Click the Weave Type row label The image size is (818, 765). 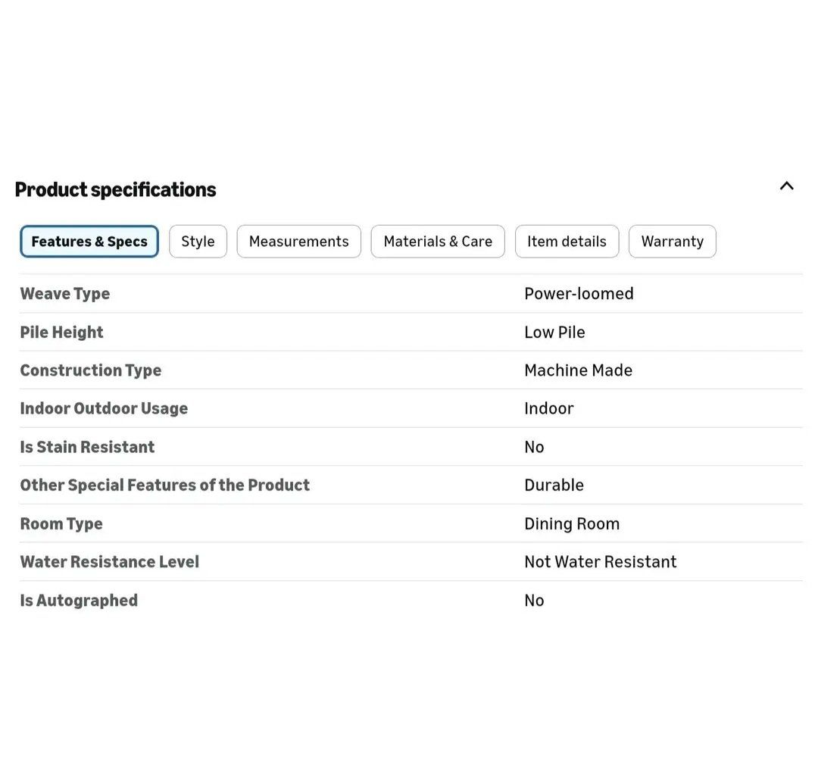coord(65,294)
